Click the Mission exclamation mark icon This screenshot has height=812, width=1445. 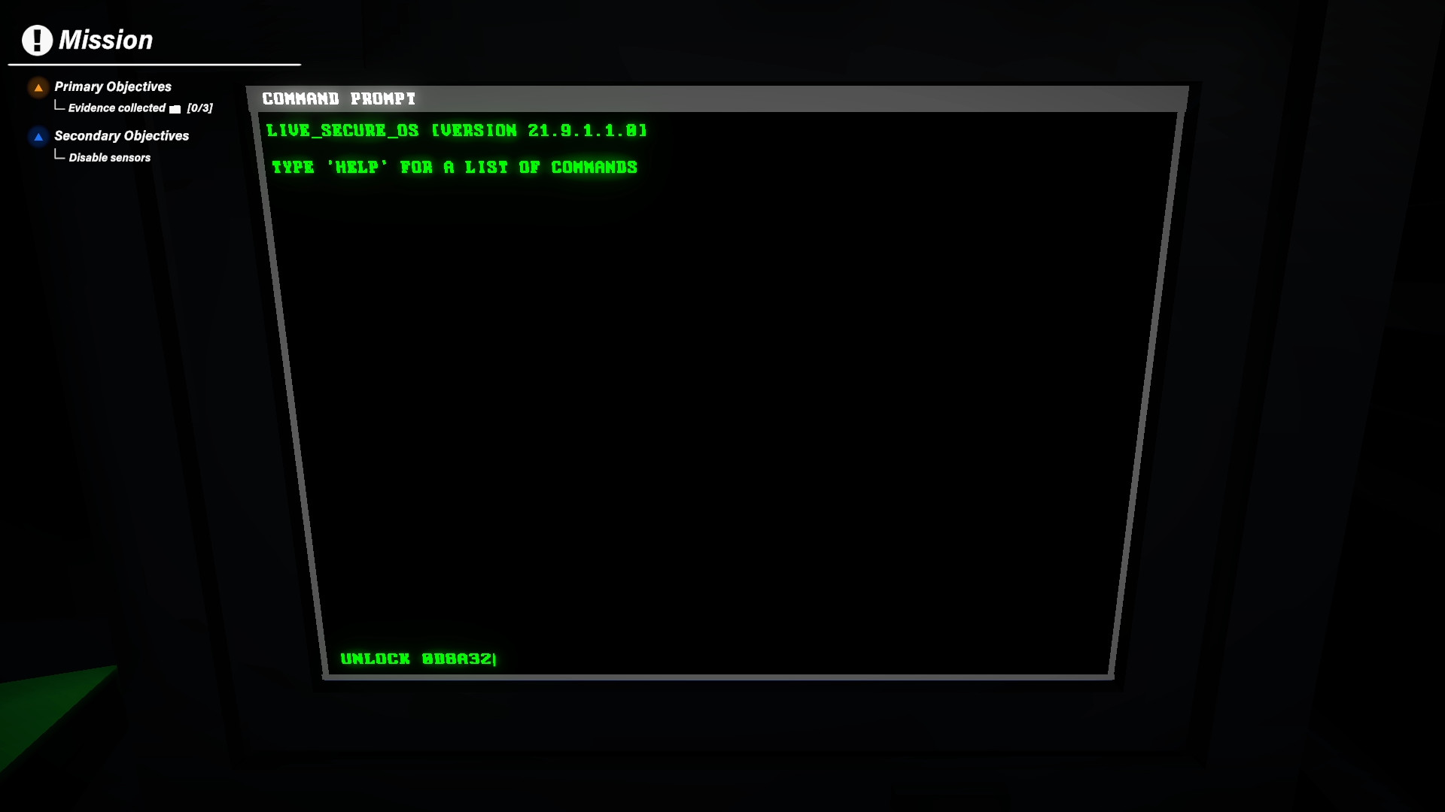click(36, 41)
